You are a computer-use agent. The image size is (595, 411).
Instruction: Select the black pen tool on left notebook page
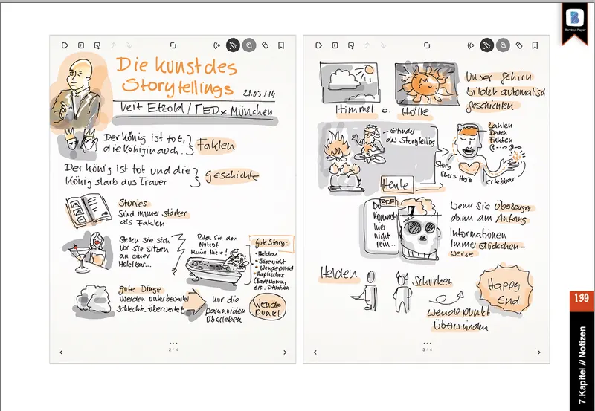[233, 45]
